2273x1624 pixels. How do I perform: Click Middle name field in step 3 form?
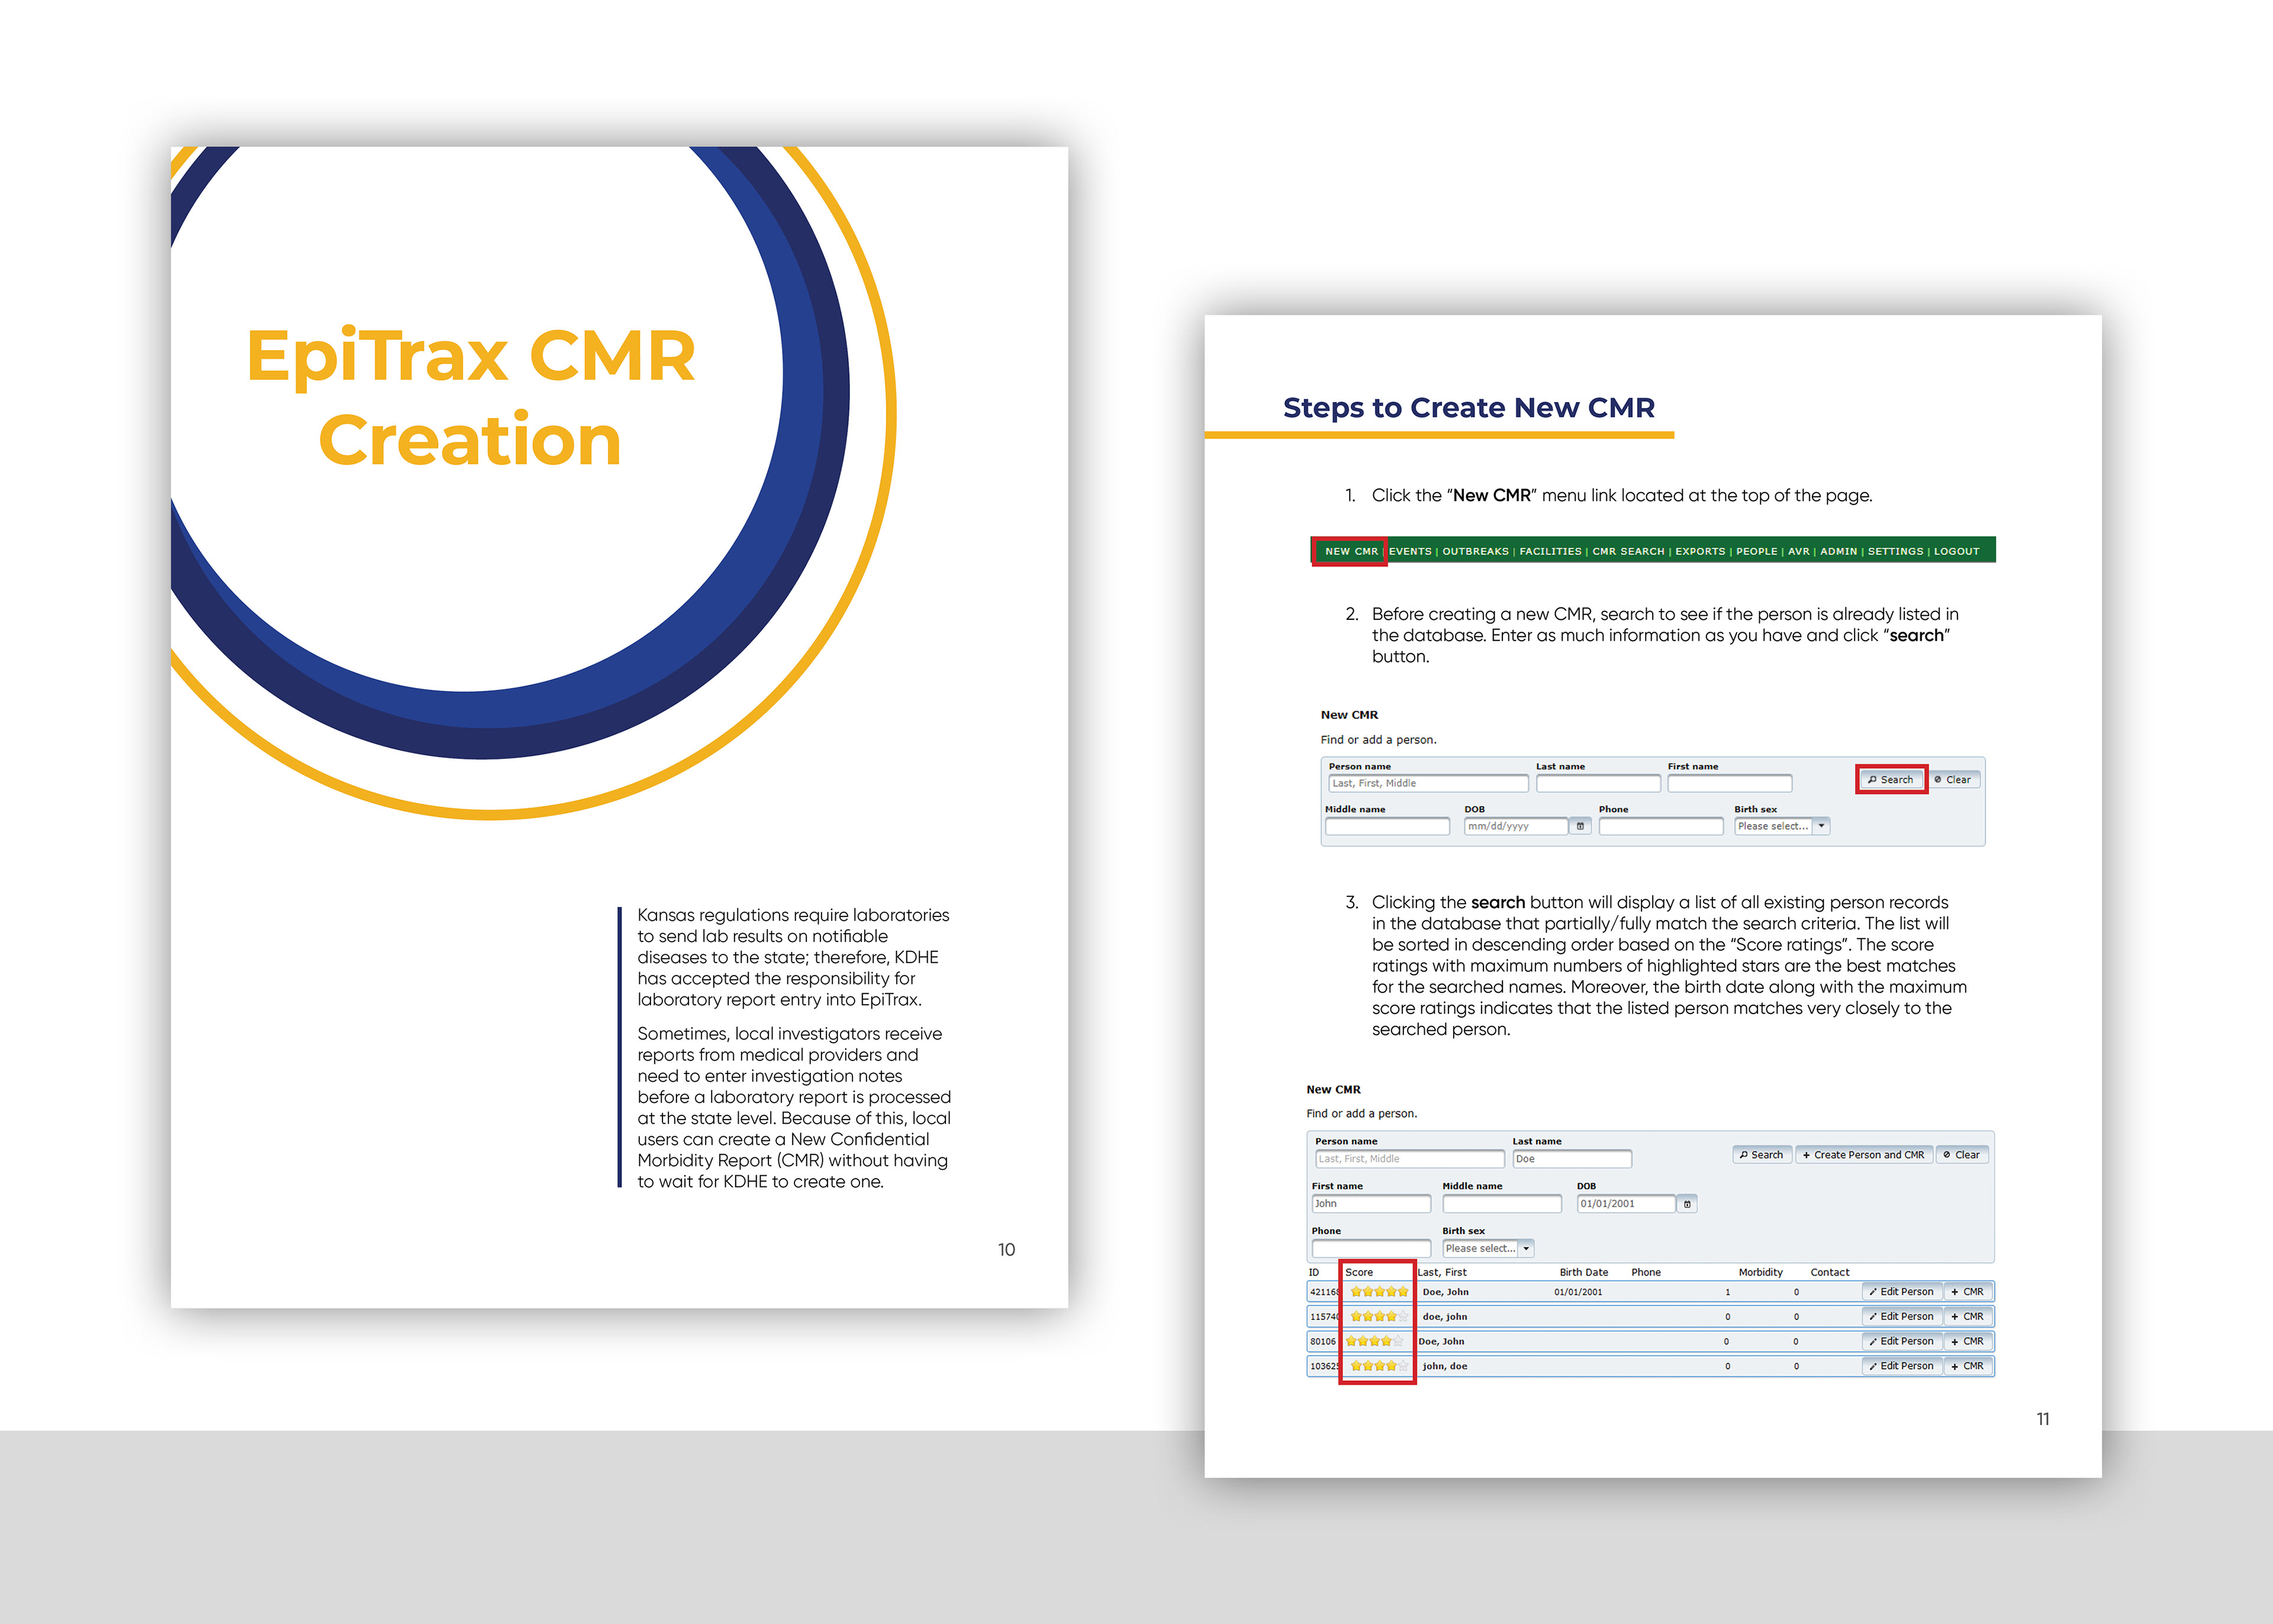tap(1501, 1204)
